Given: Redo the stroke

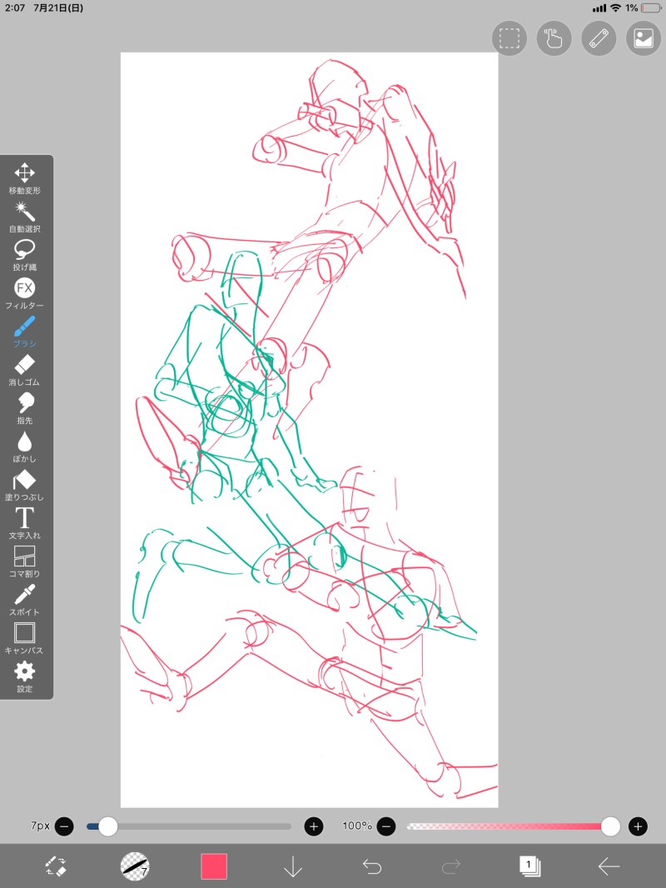Looking at the screenshot, I should point(451,866).
